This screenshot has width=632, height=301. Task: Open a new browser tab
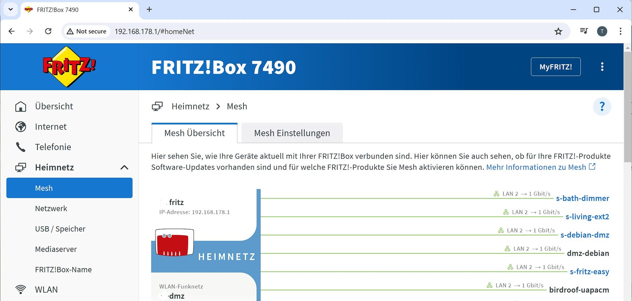tap(149, 9)
